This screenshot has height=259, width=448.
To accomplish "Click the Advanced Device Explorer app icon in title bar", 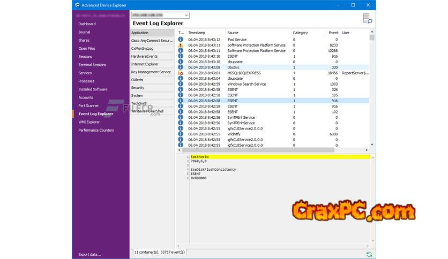I will pos(78,5).
